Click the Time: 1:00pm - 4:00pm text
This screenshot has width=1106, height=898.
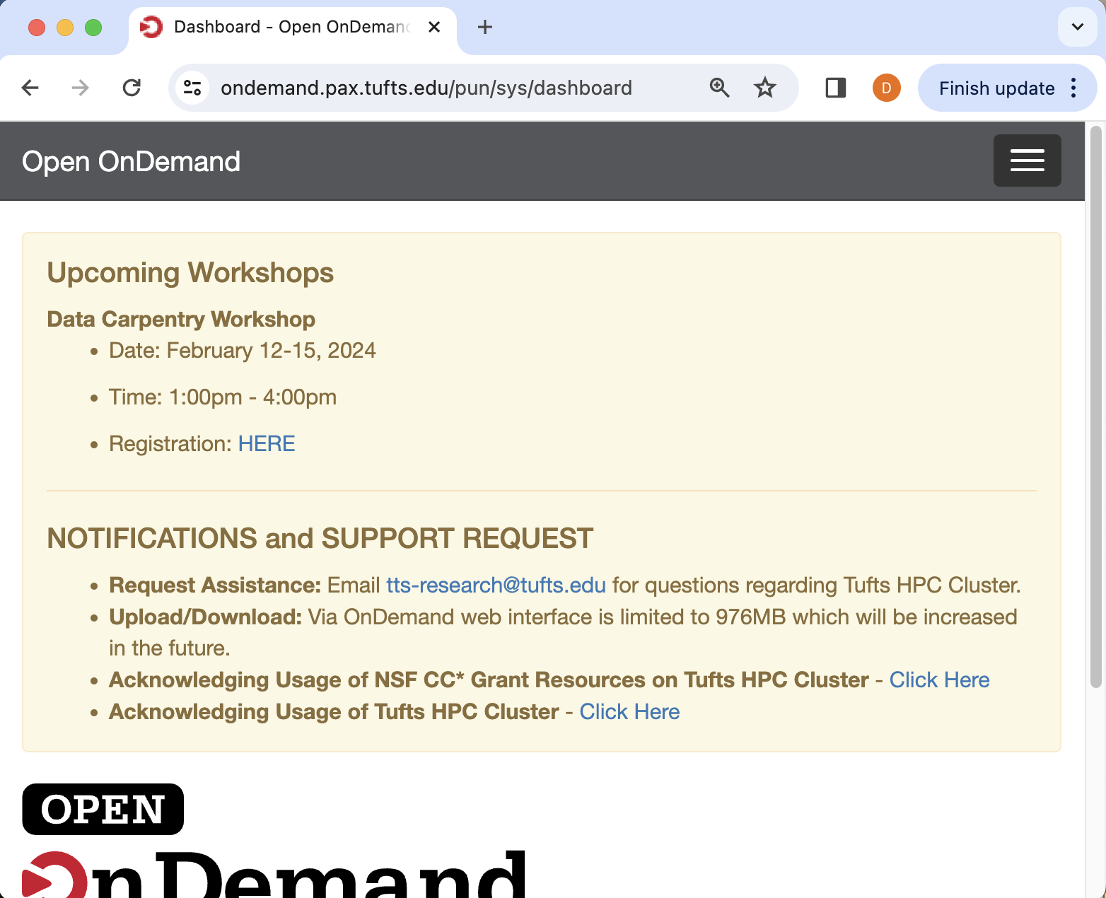(223, 397)
